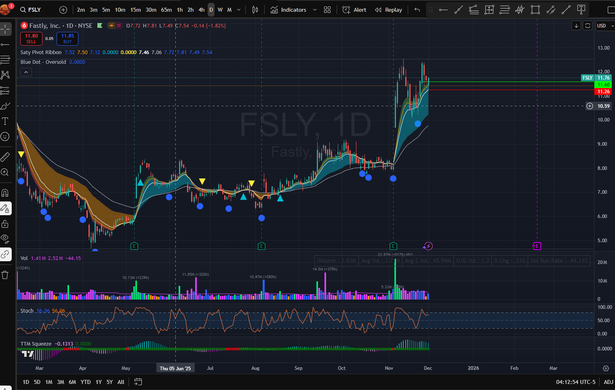Toggle the market status sun indicator badge

112,25
